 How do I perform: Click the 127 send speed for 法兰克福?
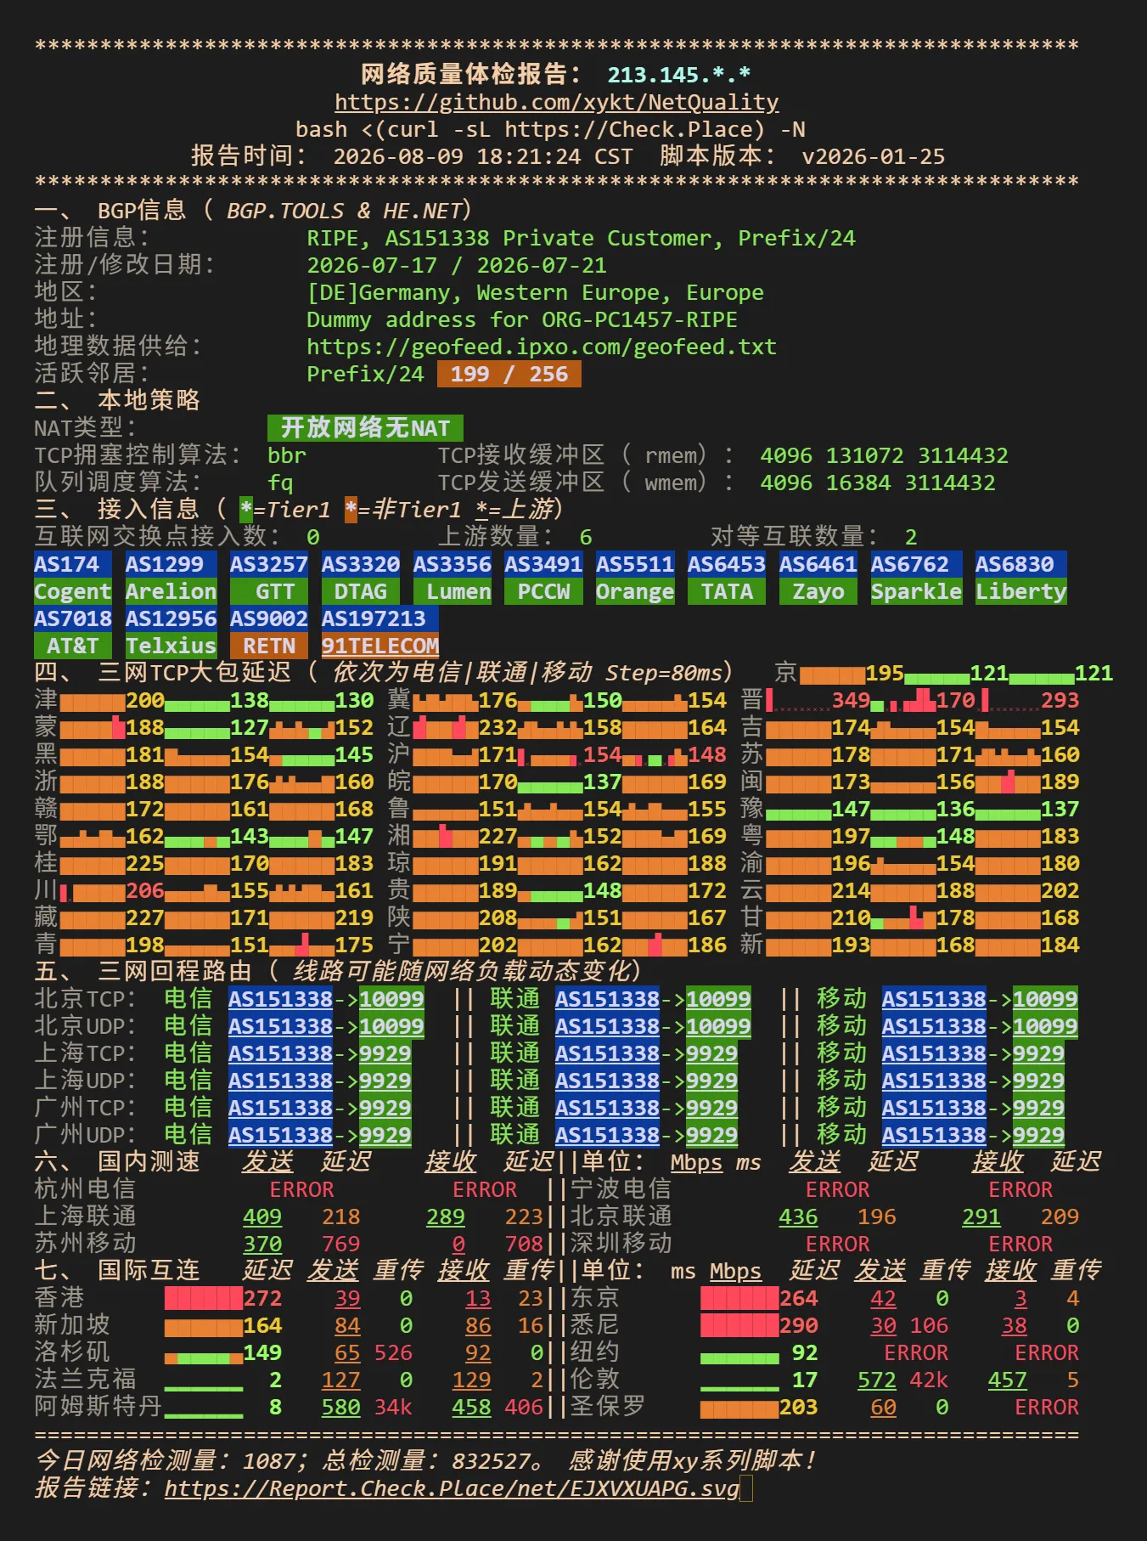coord(341,1380)
